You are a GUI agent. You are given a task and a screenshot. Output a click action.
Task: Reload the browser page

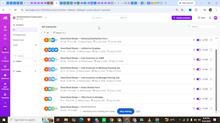tap(15, 10)
